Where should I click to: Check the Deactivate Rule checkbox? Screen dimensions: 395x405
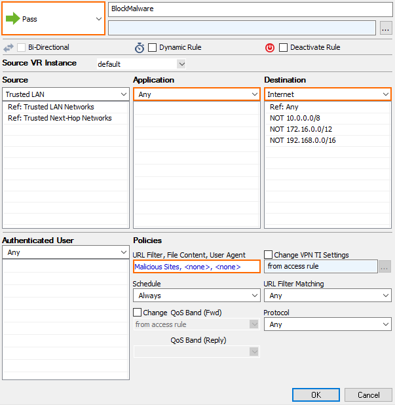pos(284,47)
